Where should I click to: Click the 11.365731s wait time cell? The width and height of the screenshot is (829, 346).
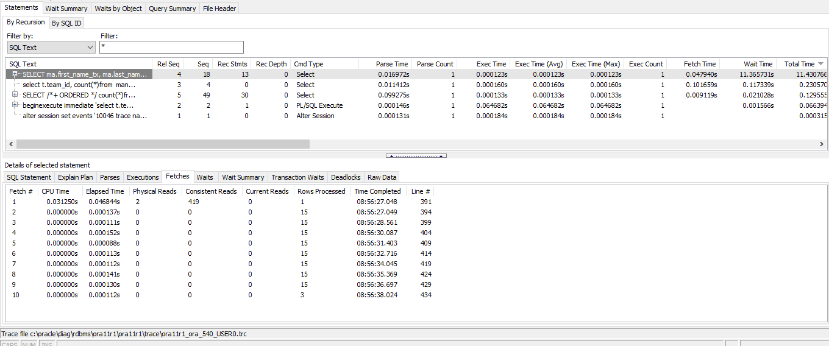pyautogui.click(x=756, y=74)
